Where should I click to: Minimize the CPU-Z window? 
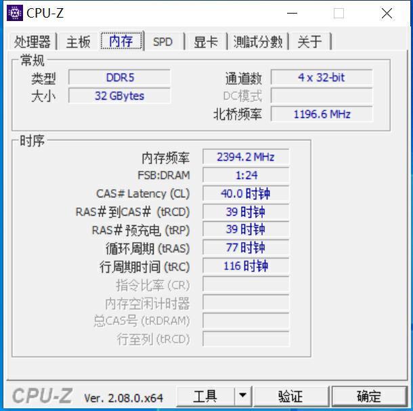pyautogui.click(x=292, y=13)
